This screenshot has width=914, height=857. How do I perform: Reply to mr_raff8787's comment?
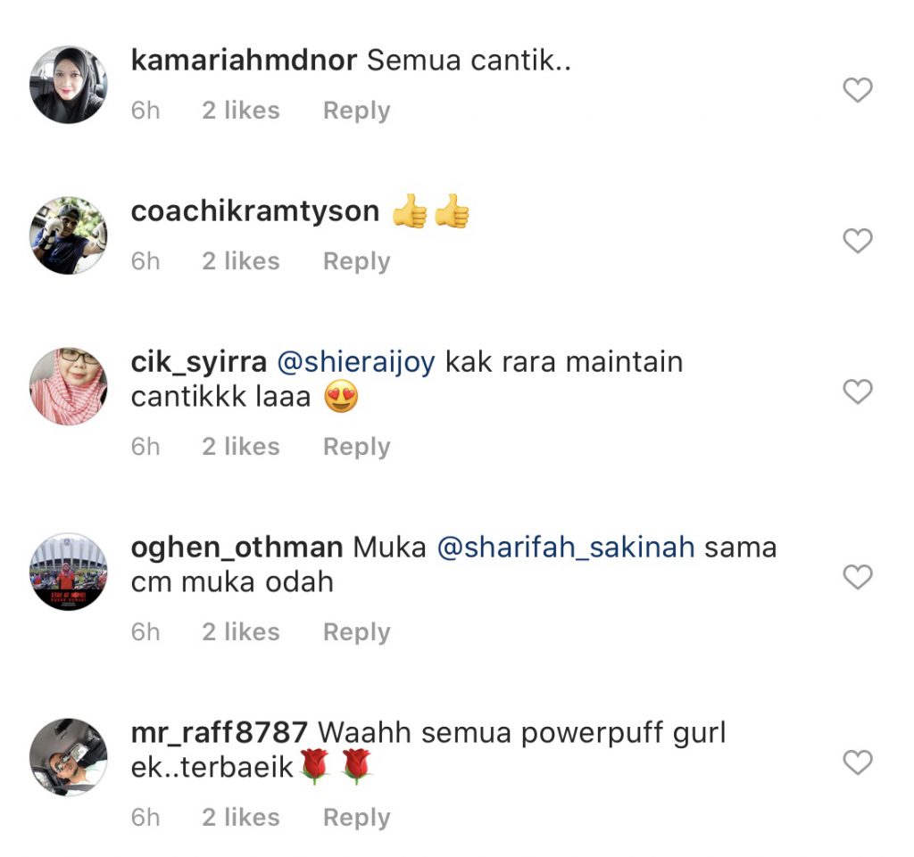357,818
